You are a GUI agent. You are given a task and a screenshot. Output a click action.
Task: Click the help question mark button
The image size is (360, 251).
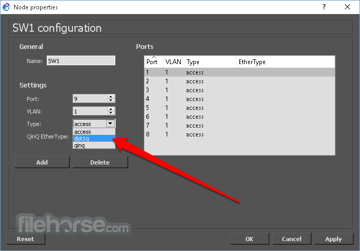pos(324,7)
